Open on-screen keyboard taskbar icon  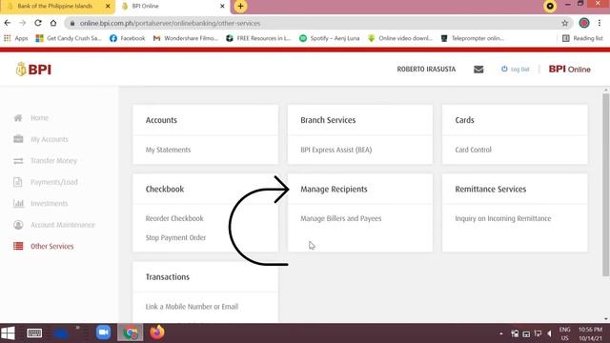point(34,333)
